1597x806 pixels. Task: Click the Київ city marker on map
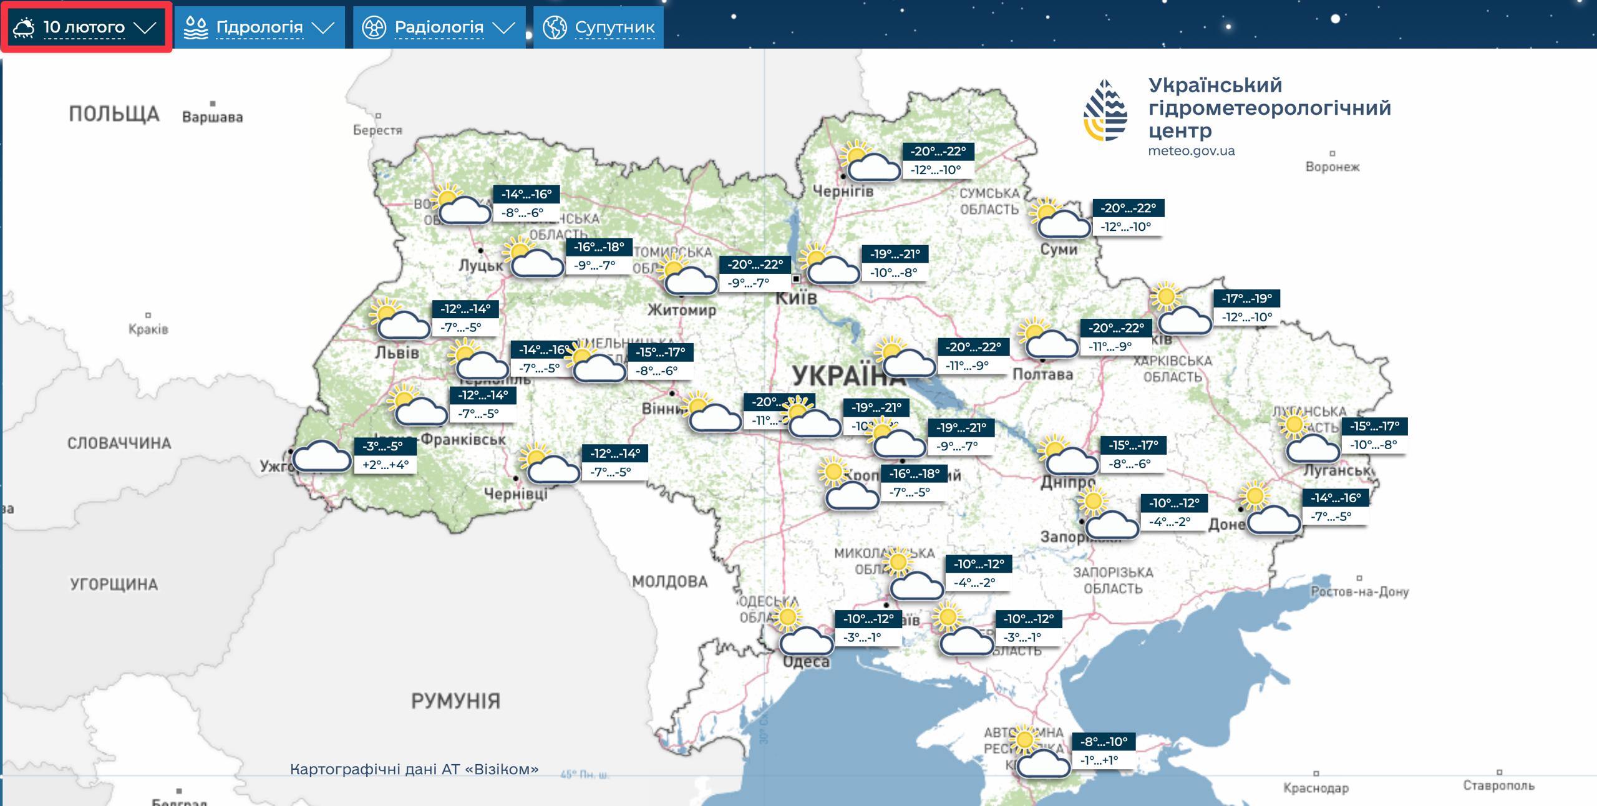click(797, 279)
